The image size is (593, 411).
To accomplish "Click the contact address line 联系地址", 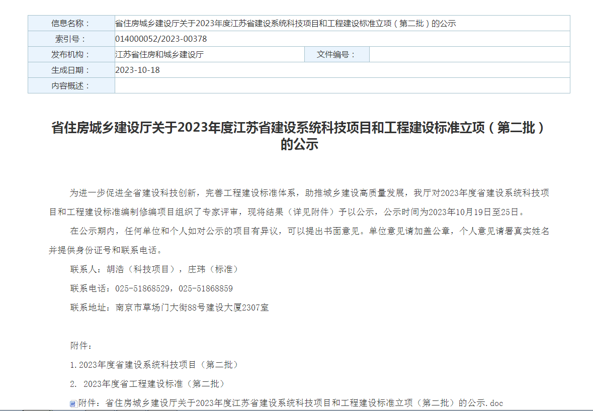I will [170, 307].
